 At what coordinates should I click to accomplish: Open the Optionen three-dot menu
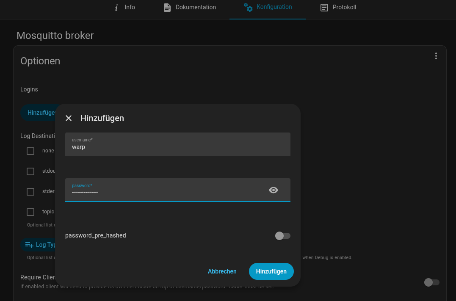coord(436,56)
